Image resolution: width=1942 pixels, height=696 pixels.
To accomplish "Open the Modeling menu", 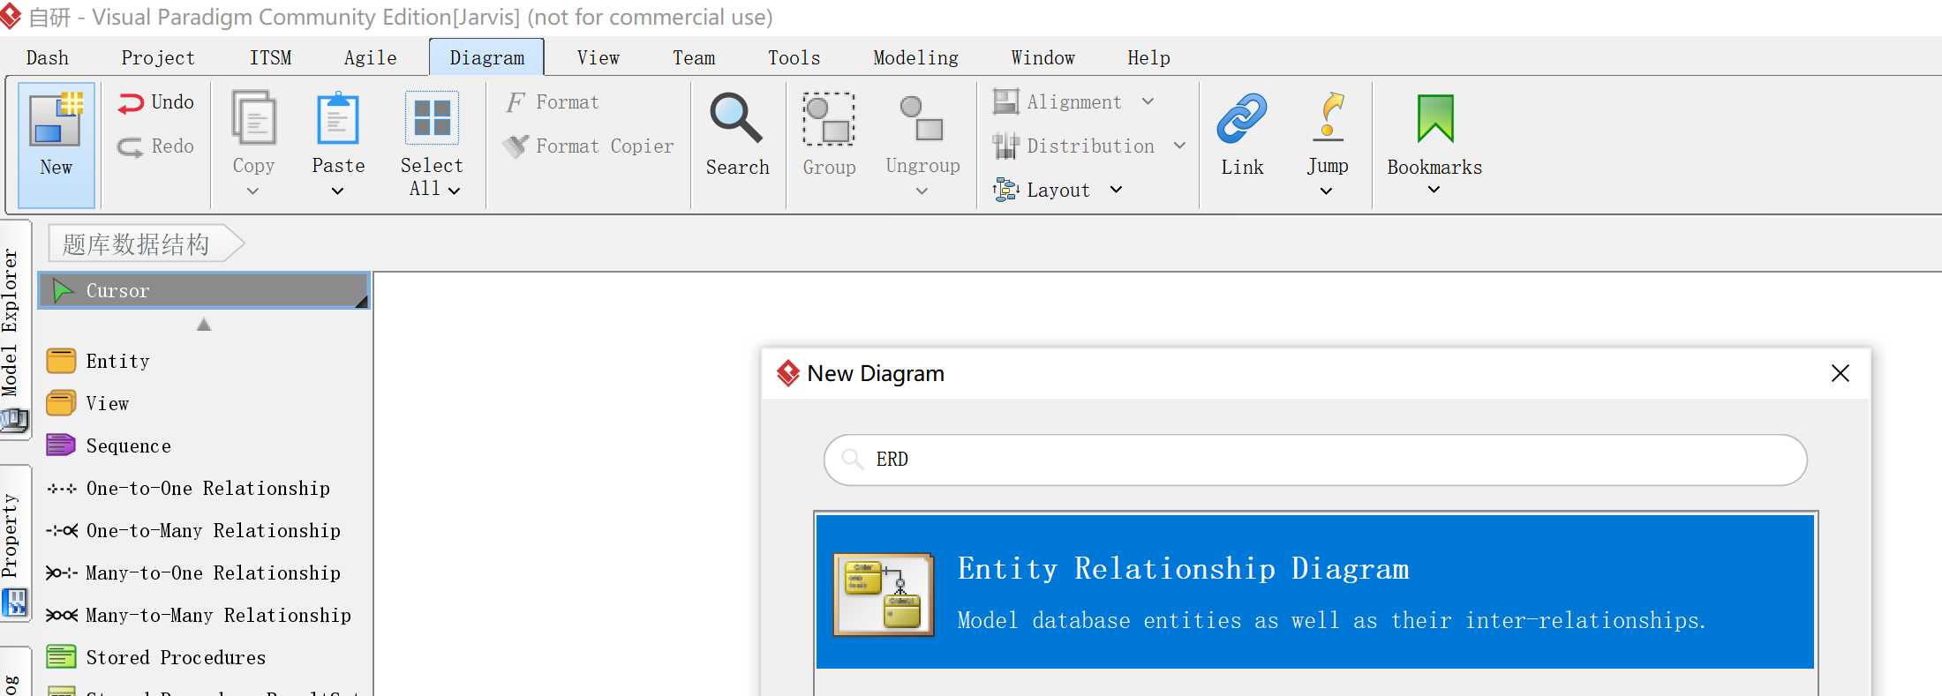I will [915, 58].
